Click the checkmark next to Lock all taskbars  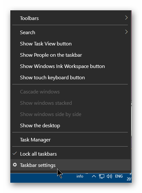point(15,153)
